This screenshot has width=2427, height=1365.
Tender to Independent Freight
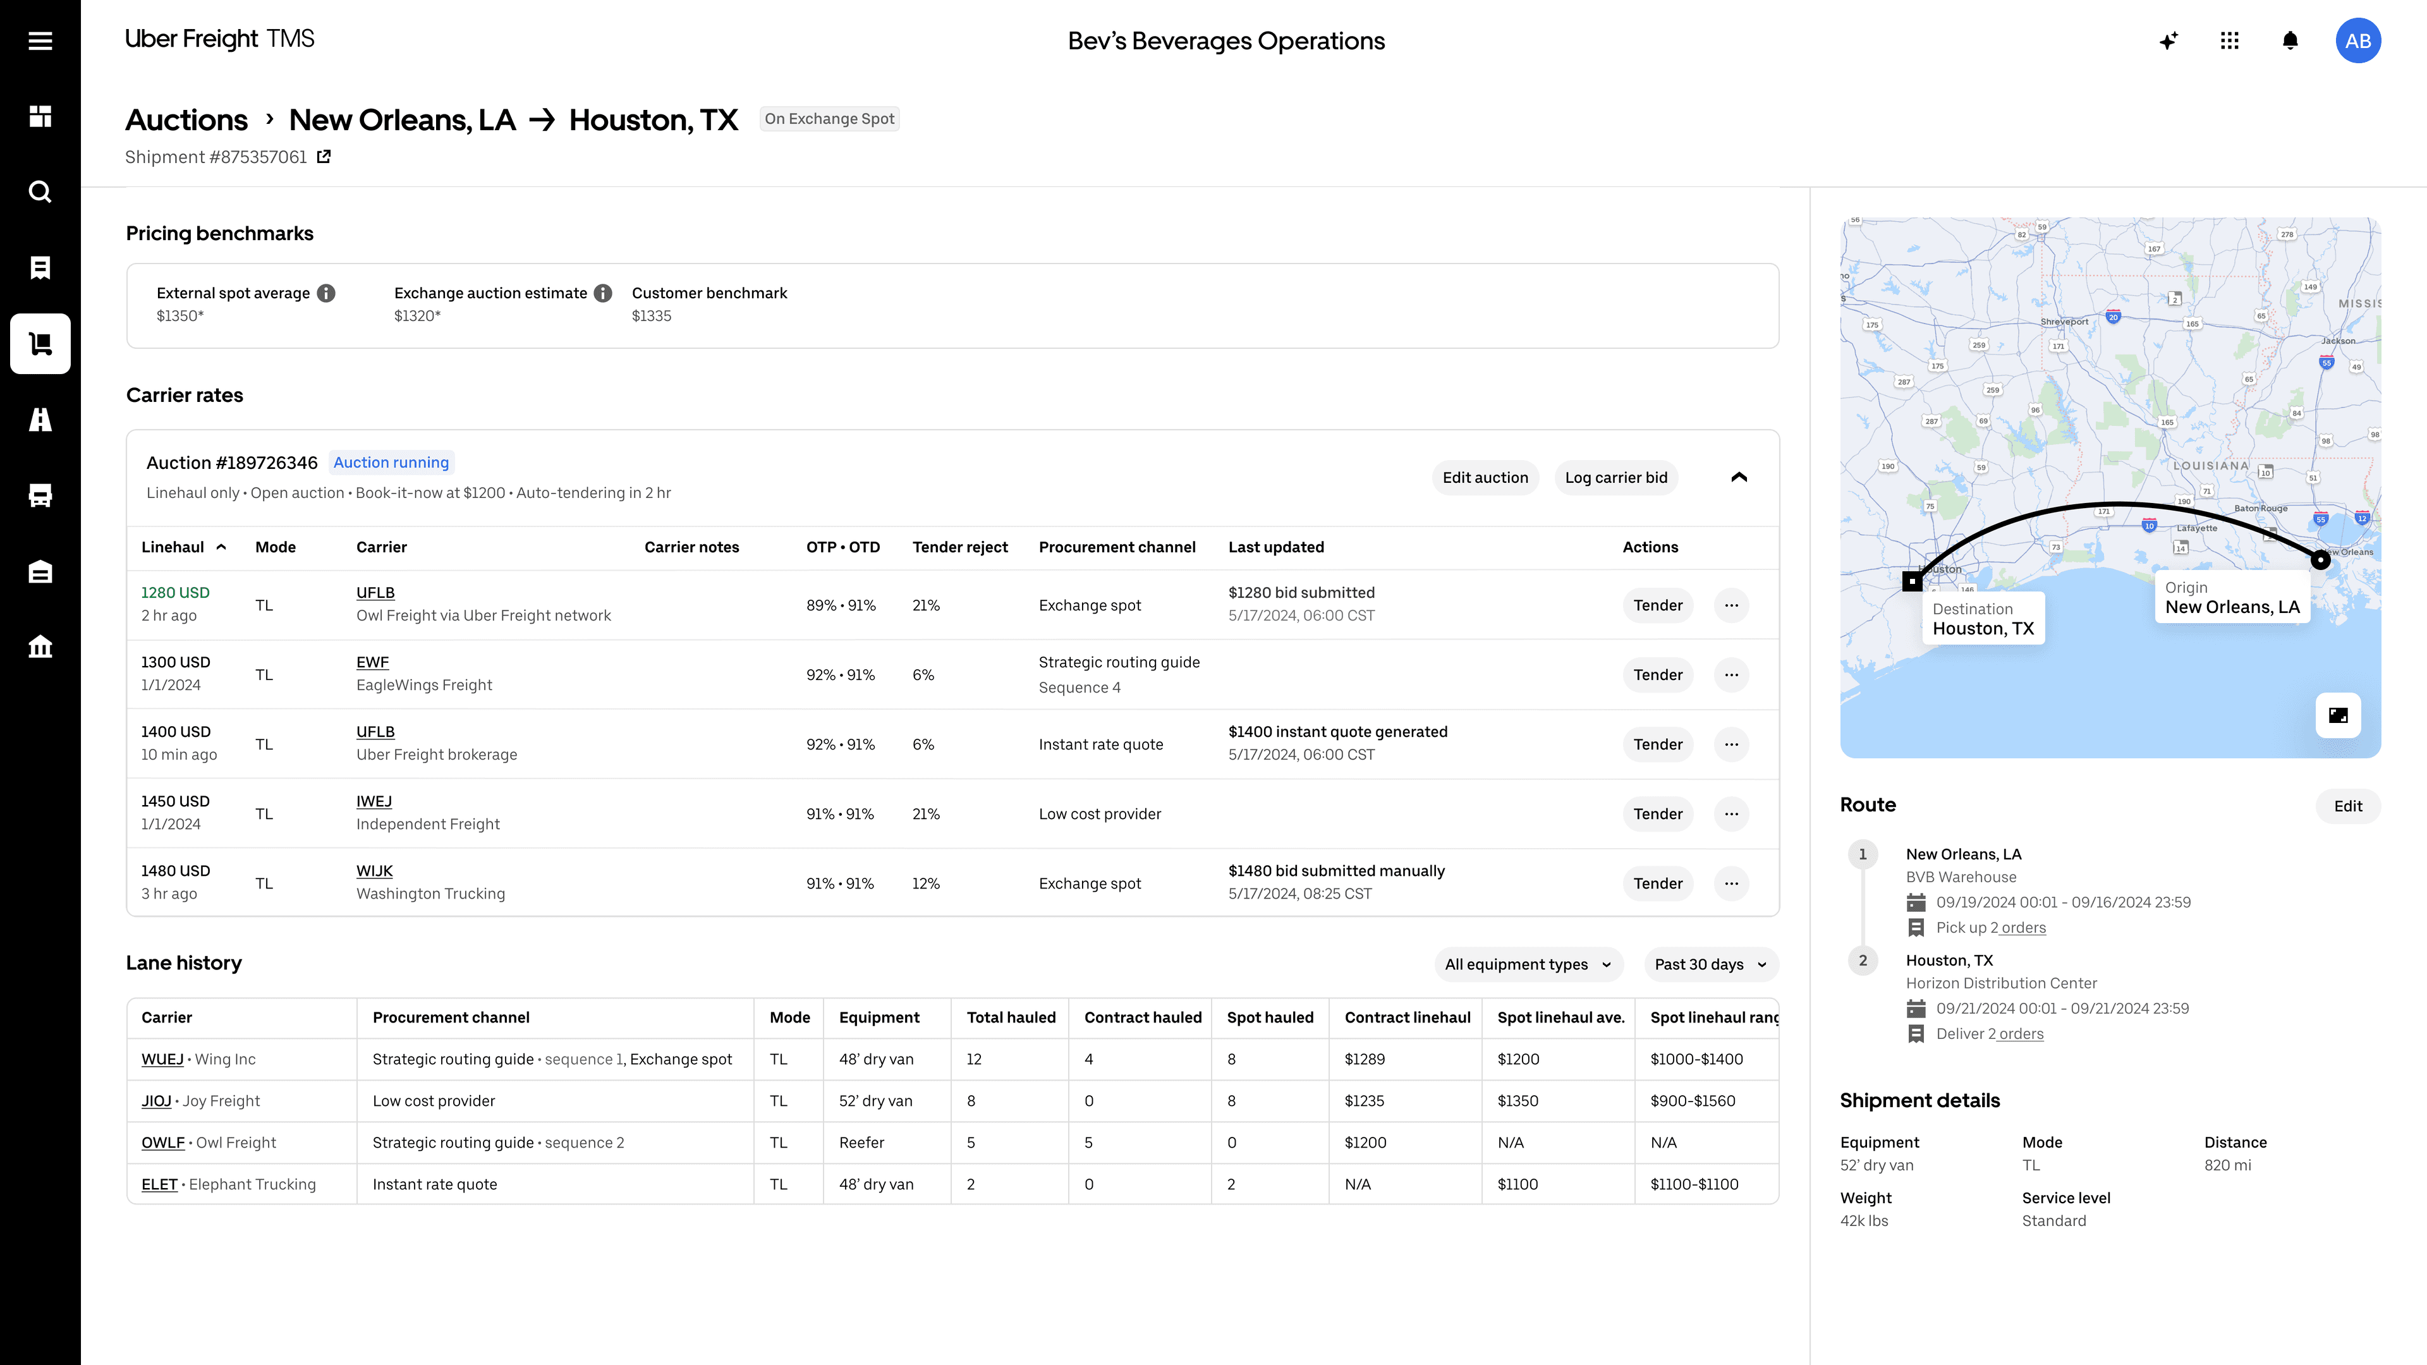1657,814
